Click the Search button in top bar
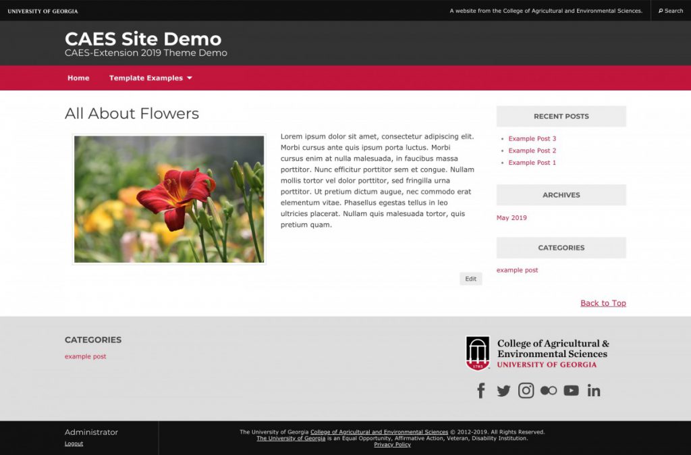691x455 pixels. point(671,11)
